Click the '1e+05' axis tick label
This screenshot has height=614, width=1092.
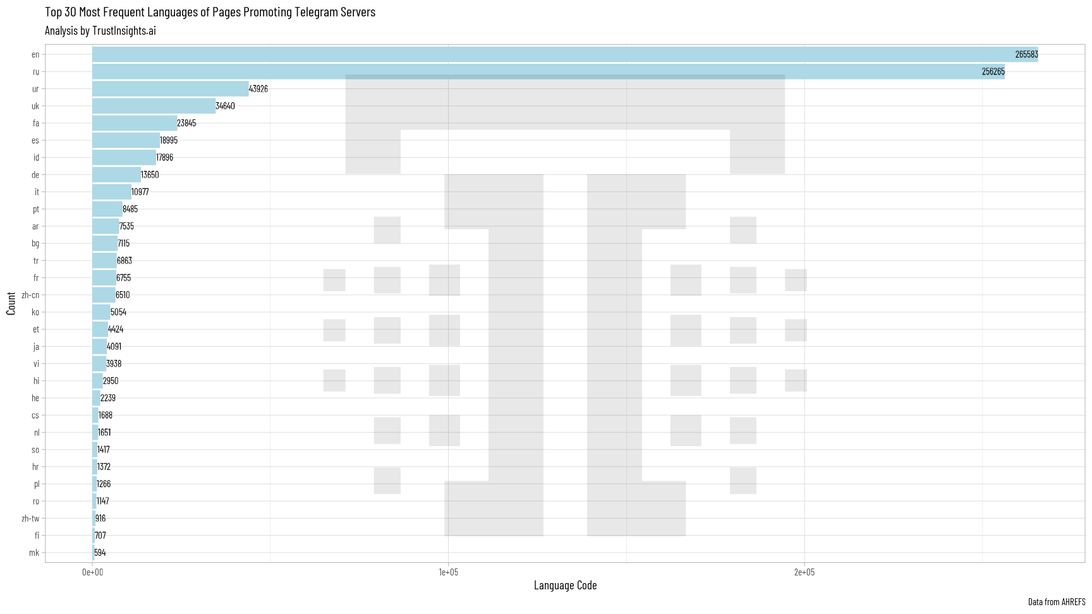click(448, 572)
